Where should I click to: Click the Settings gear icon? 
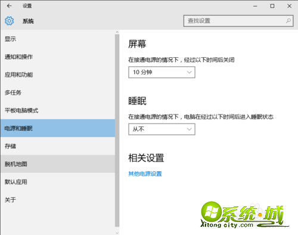pyautogui.click(x=9, y=21)
